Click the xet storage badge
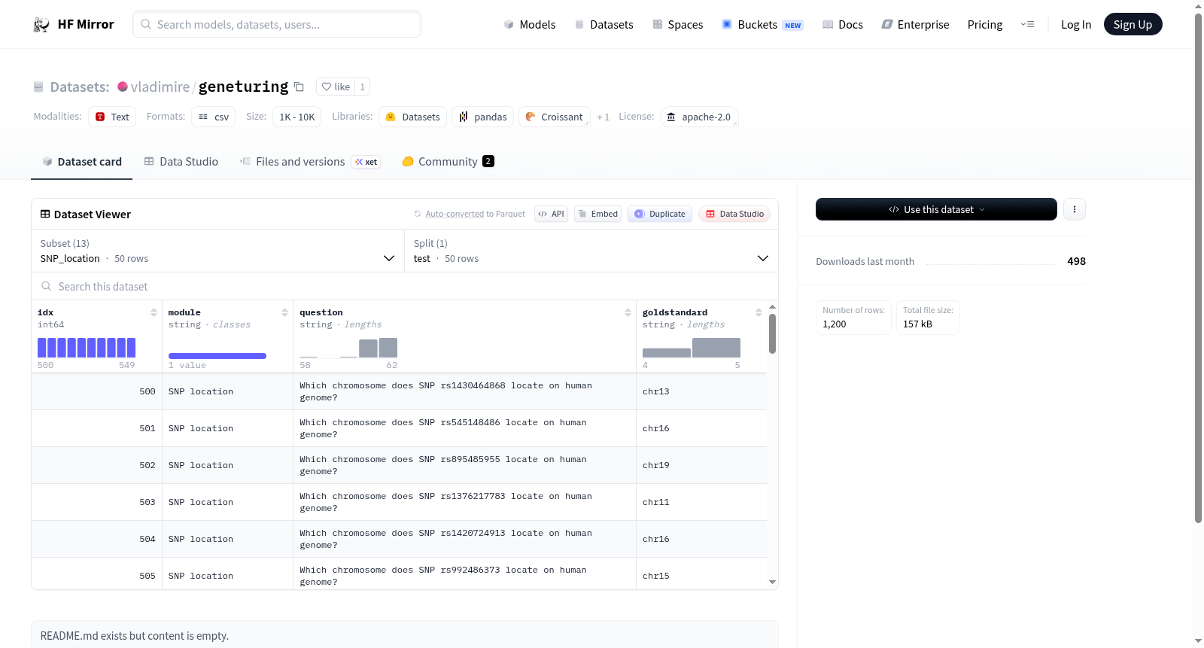Viewport: 1204px width, 648px height. [366, 162]
